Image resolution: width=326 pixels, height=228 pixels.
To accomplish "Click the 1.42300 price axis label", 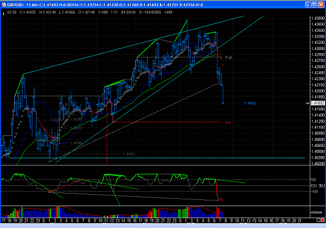I will pyautogui.click(x=318, y=79).
